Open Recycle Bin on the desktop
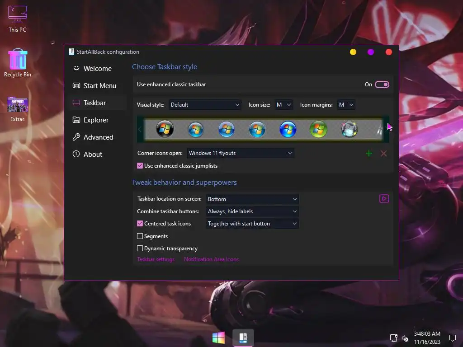Viewport: 463px width, 347px height. pyautogui.click(x=18, y=63)
